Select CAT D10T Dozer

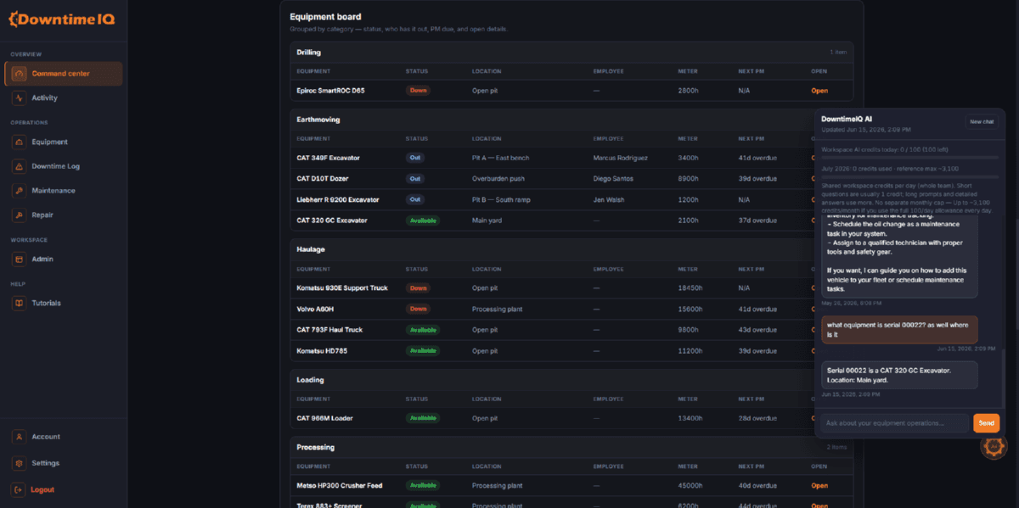pos(322,178)
